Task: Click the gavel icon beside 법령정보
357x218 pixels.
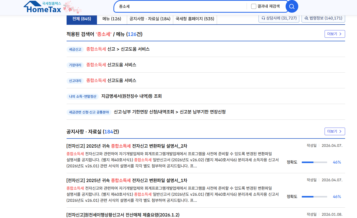Action: 306,18
